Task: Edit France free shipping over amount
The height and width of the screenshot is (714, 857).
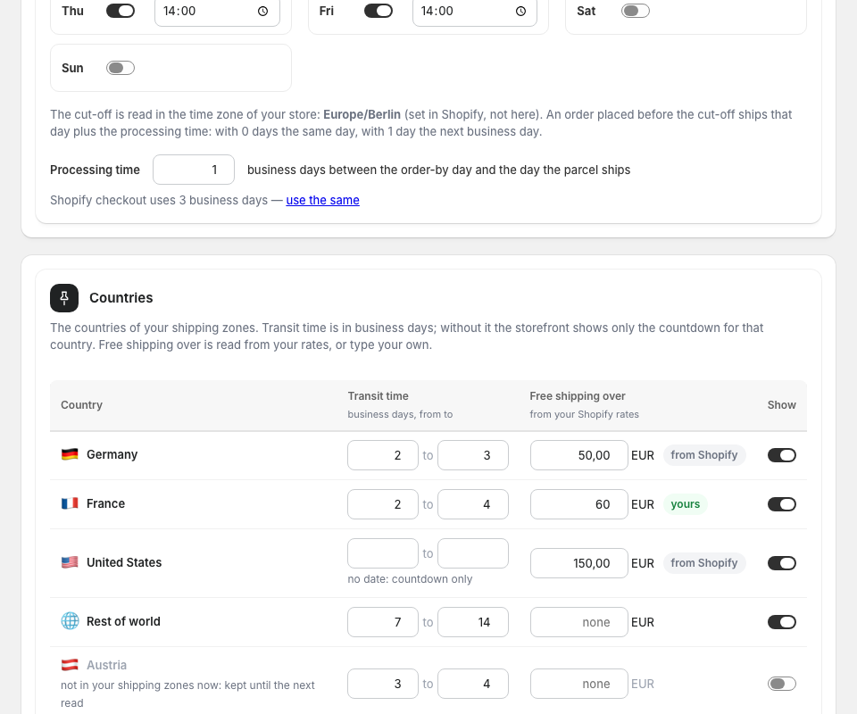Action: 578,504
